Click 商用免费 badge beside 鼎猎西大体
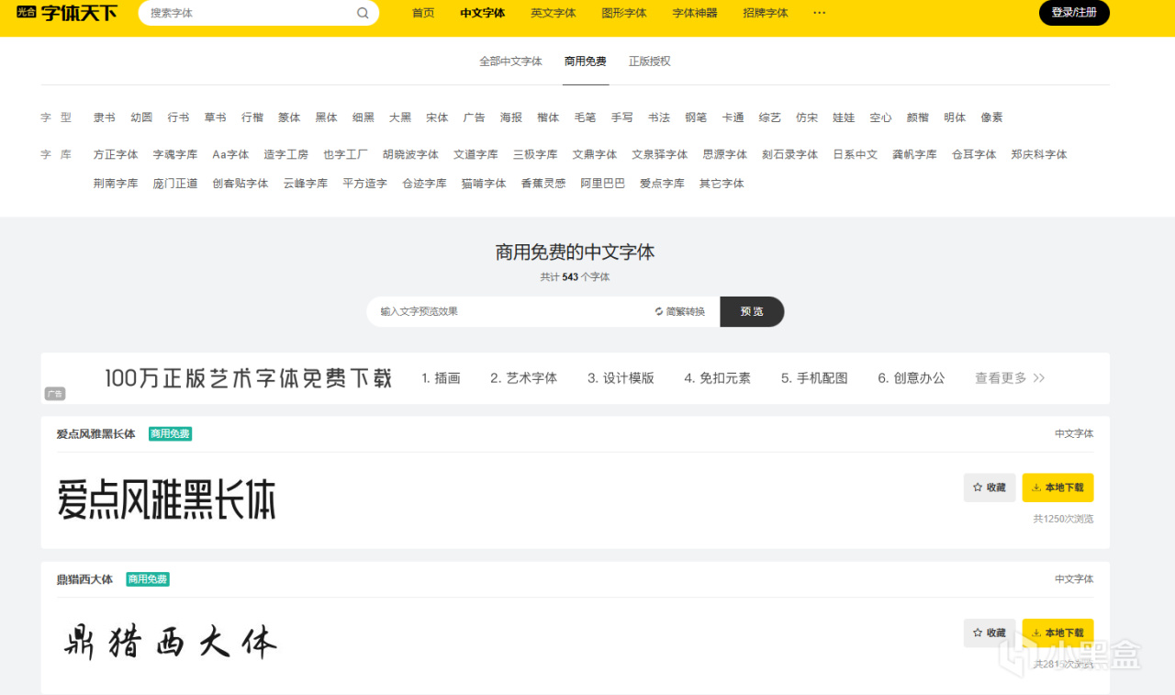Screen dimensions: 1175x695 tap(148, 579)
